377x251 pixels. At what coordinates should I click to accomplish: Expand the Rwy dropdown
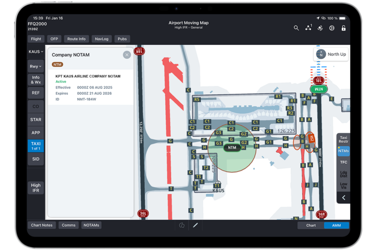click(36, 66)
